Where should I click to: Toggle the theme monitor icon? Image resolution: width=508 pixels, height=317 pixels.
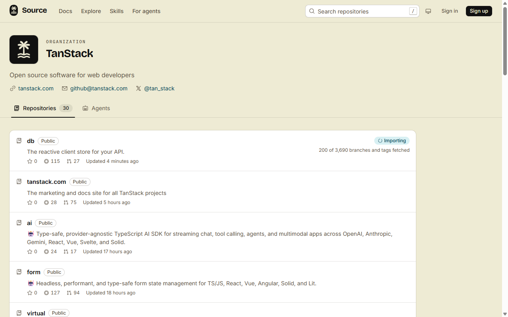428,11
